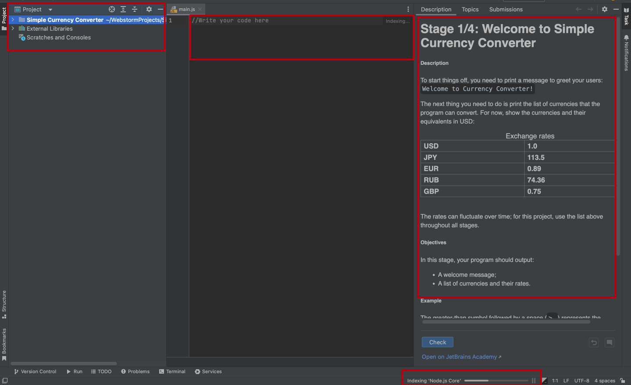
Task: Click the reset task undo icon
Action: 594,343
